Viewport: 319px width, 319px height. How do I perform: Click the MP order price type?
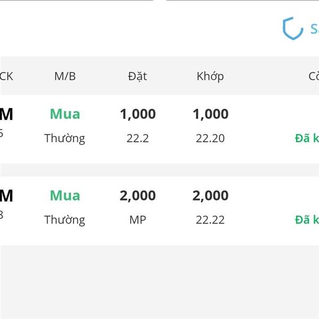(138, 220)
